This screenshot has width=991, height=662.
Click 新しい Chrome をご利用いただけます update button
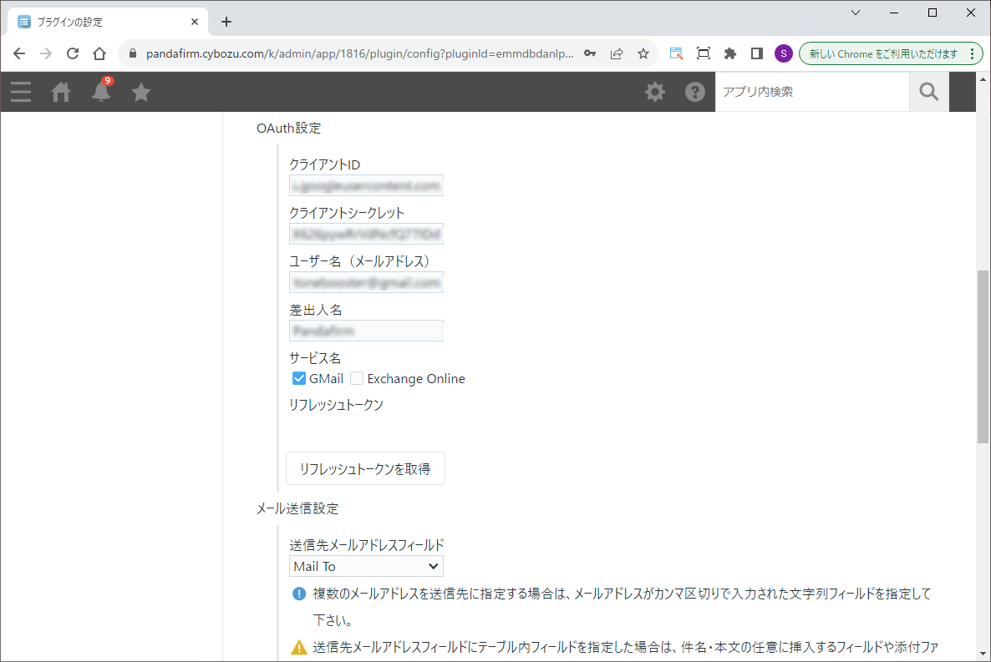coord(882,53)
